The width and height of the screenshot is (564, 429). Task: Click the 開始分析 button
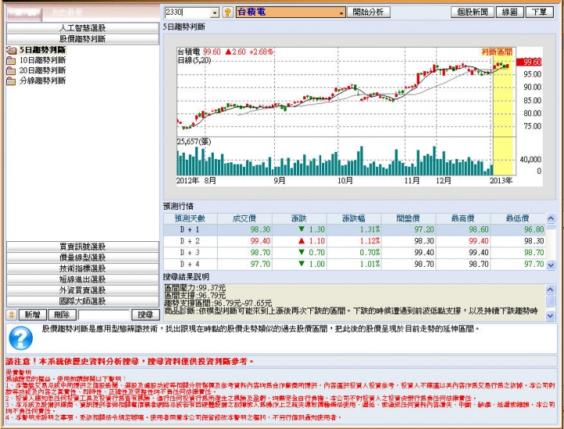coord(368,13)
